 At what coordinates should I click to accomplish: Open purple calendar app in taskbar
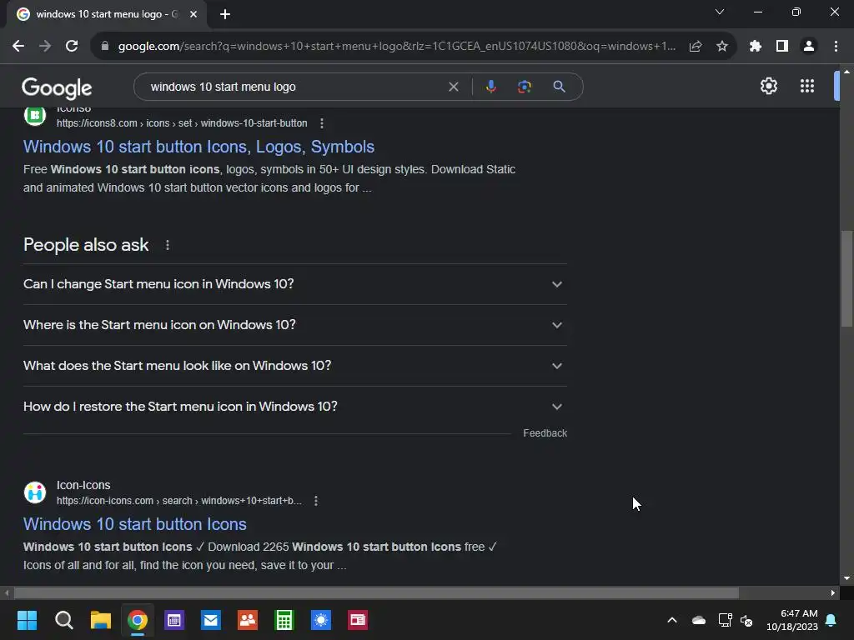tap(174, 620)
